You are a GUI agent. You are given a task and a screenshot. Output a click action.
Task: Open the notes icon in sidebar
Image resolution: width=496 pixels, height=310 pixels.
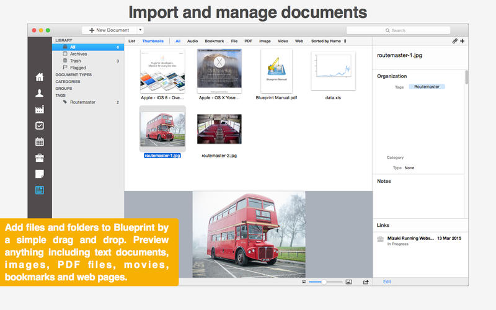[x=40, y=174]
